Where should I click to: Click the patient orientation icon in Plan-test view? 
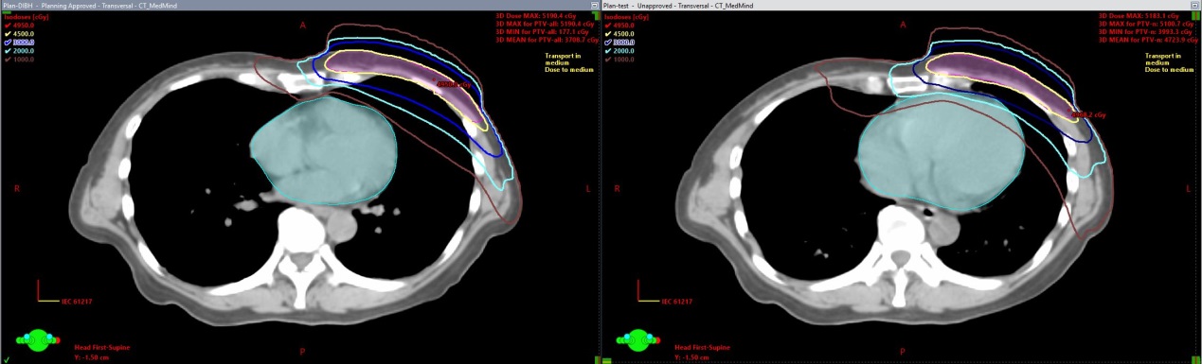637,338
